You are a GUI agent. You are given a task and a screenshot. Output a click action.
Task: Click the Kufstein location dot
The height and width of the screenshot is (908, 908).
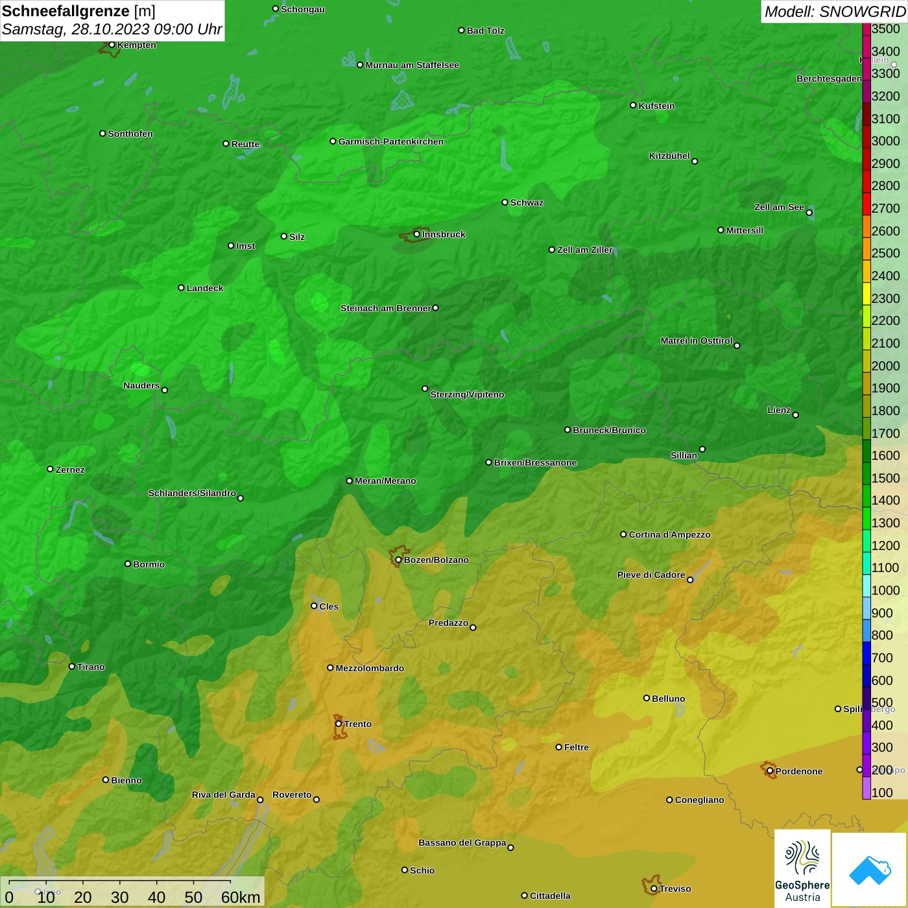coord(633,105)
